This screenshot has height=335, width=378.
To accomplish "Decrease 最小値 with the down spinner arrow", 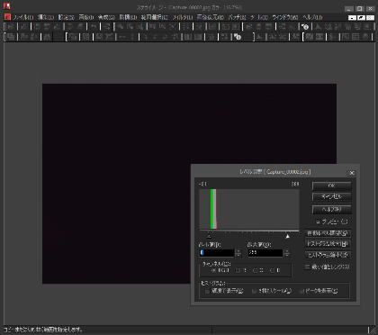I will pos(238,255).
